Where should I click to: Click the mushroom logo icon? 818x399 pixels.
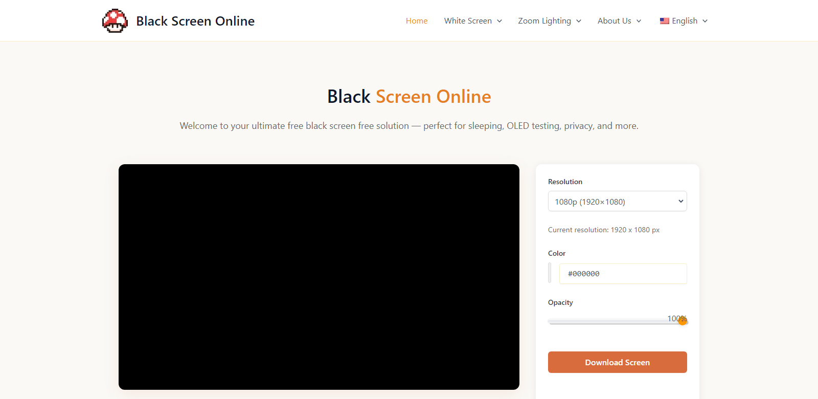[115, 21]
